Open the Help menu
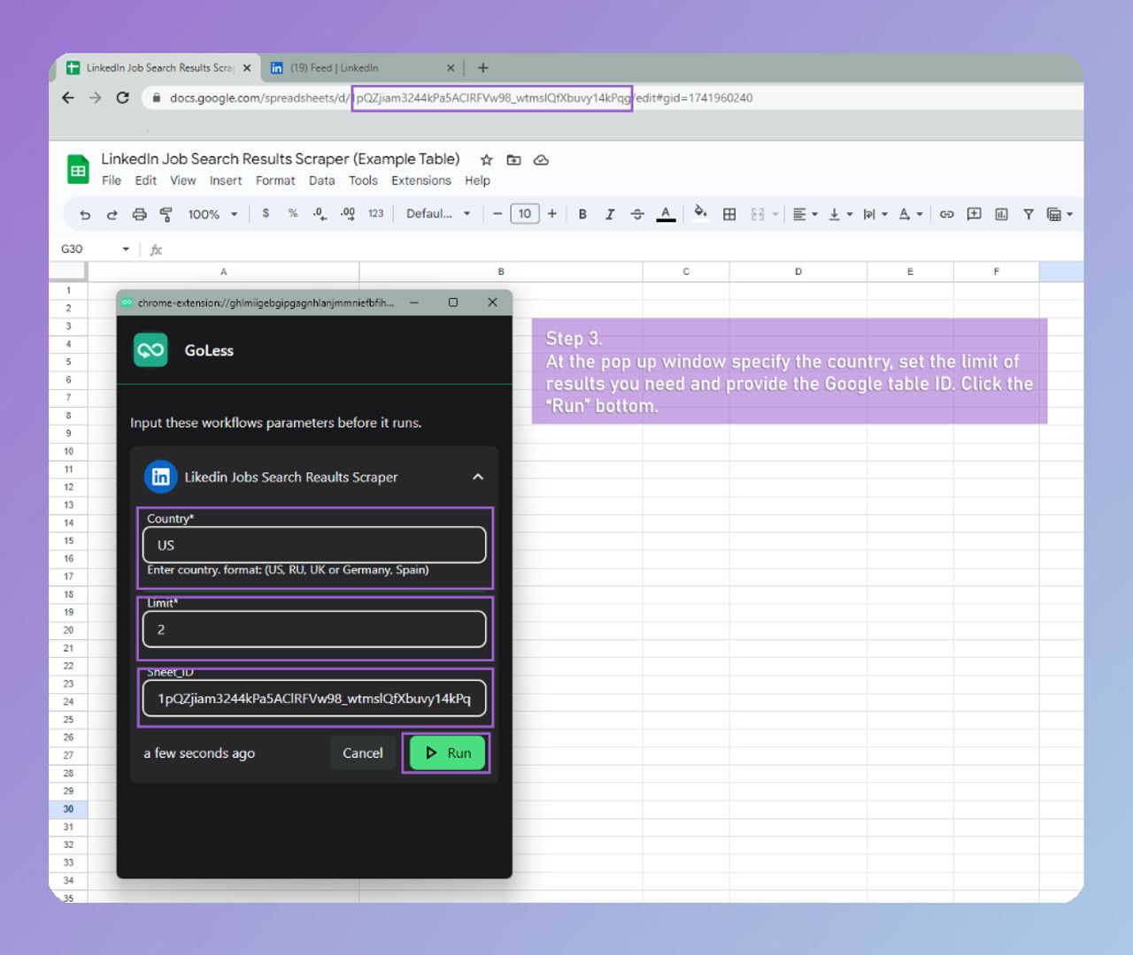 pyautogui.click(x=477, y=180)
